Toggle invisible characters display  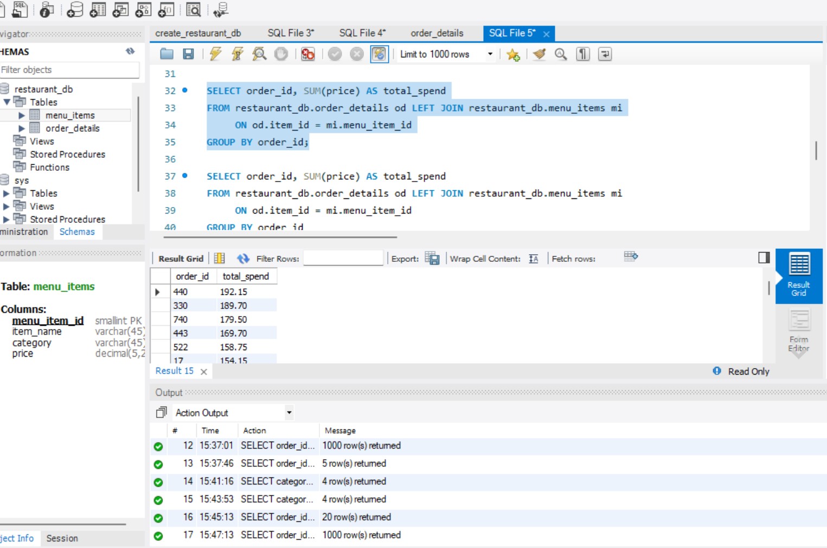click(583, 54)
